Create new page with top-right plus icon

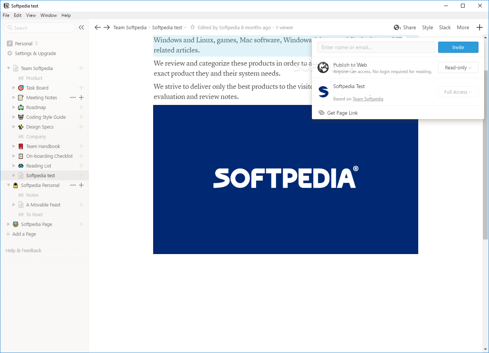click(x=480, y=27)
